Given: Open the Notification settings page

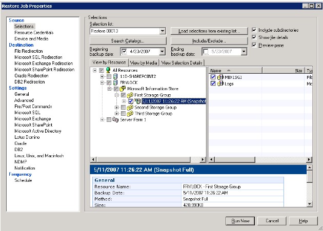Looking at the screenshot, I should (25, 168).
